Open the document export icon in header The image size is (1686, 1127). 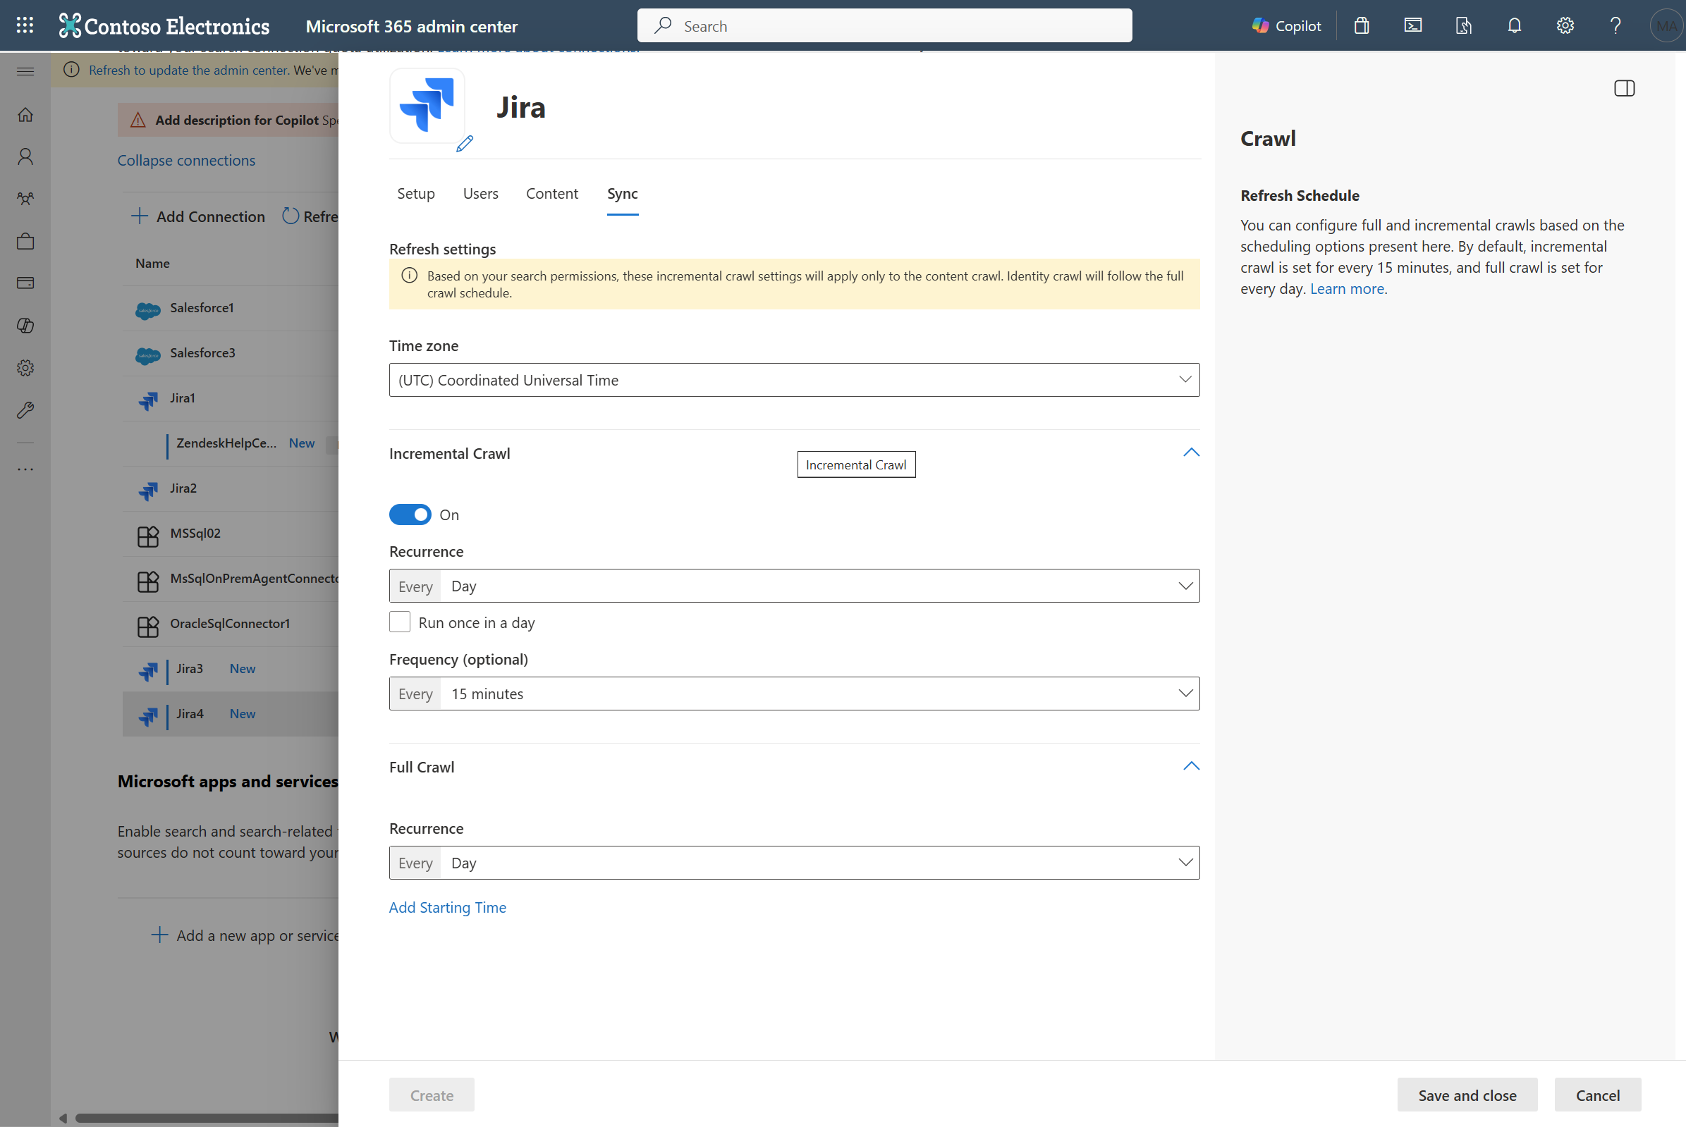pos(1463,26)
